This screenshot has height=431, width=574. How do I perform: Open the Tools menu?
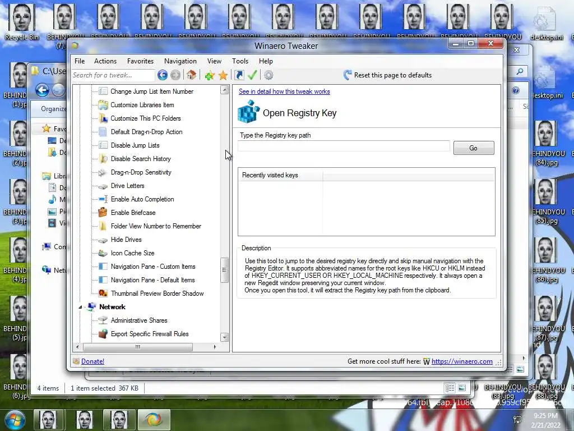240,61
